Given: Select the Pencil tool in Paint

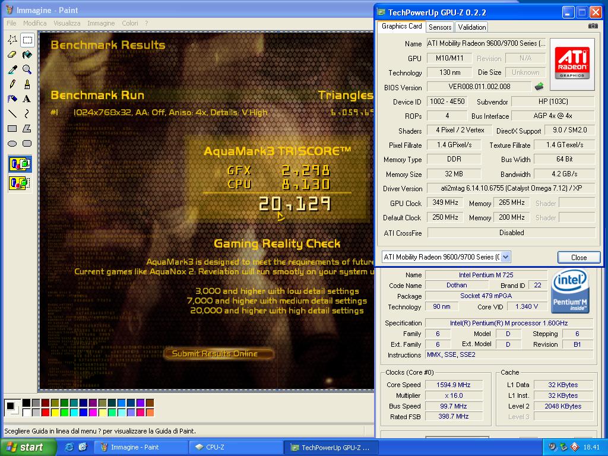Looking at the screenshot, I should coord(12,84).
